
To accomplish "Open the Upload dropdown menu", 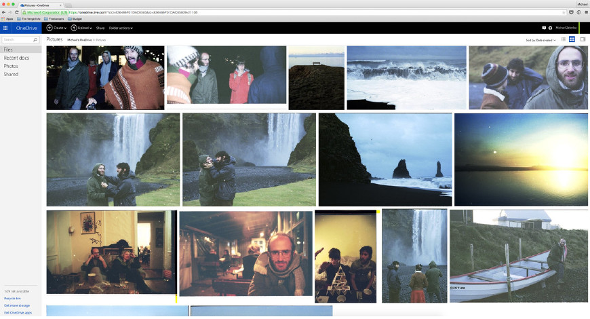I will tap(81, 28).
